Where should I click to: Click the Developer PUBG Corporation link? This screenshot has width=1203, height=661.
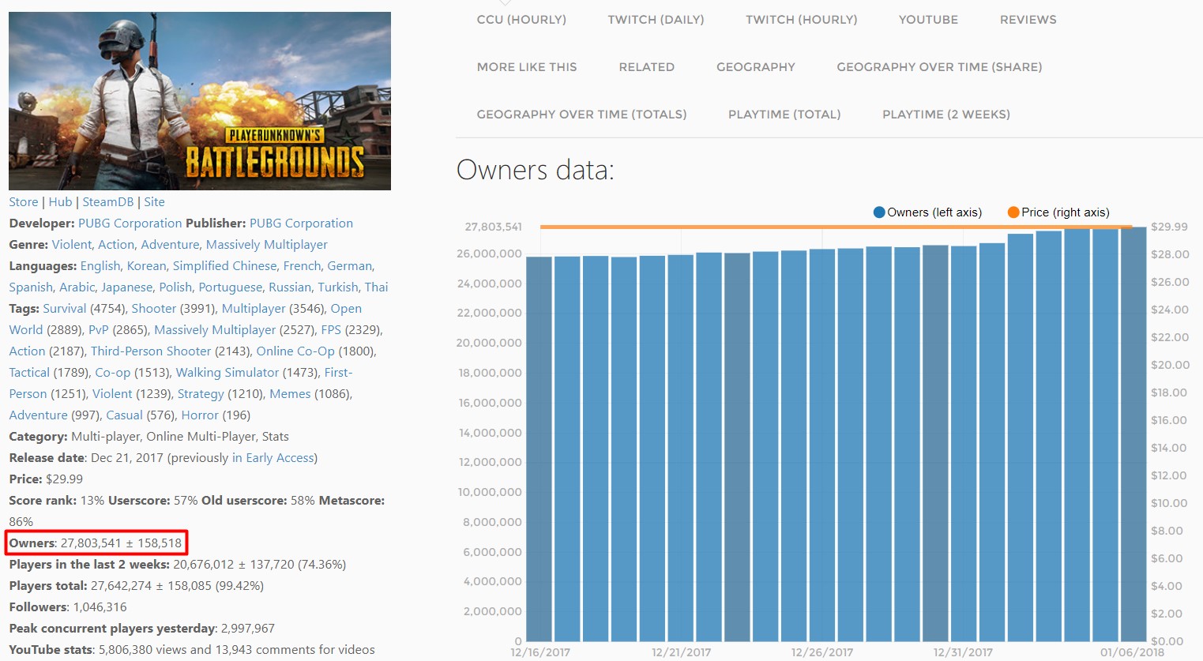tap(130, 223)
